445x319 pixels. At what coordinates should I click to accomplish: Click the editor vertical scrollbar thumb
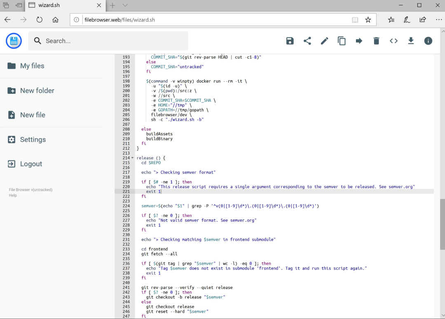click(x=443, y=224)
